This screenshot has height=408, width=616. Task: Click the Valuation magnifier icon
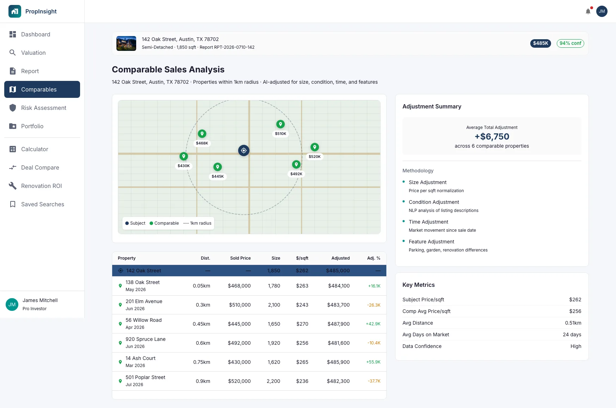(13, 53)
